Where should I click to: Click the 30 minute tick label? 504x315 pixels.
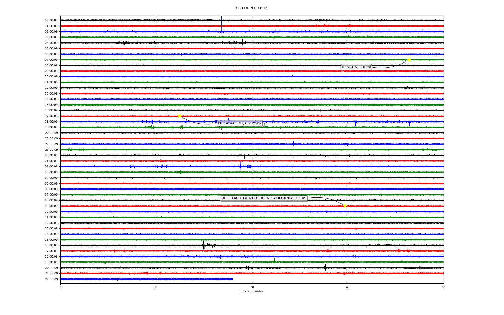tap(252, 287)
